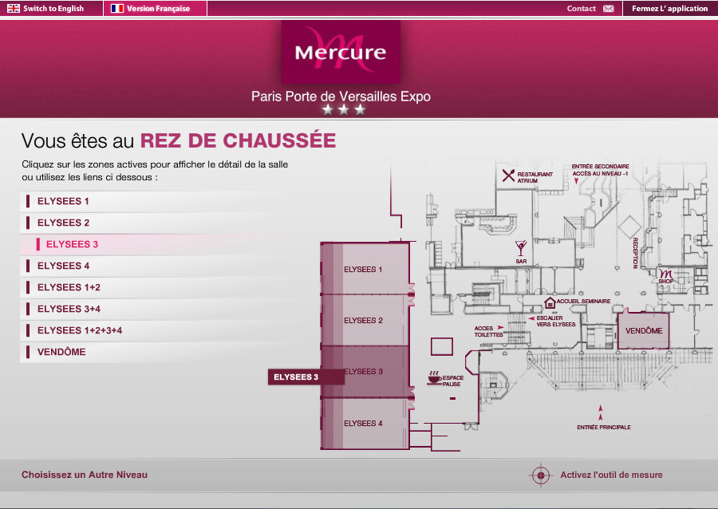
Task: Open the Contact link
Action: tap(581, 8)
